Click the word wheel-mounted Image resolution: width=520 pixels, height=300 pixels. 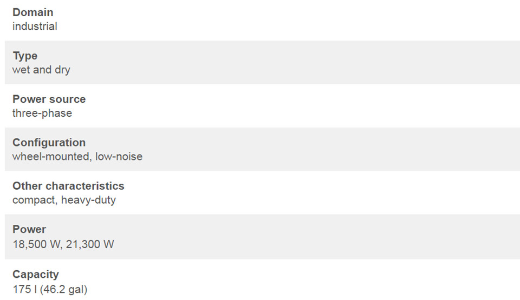coord(52,156)
